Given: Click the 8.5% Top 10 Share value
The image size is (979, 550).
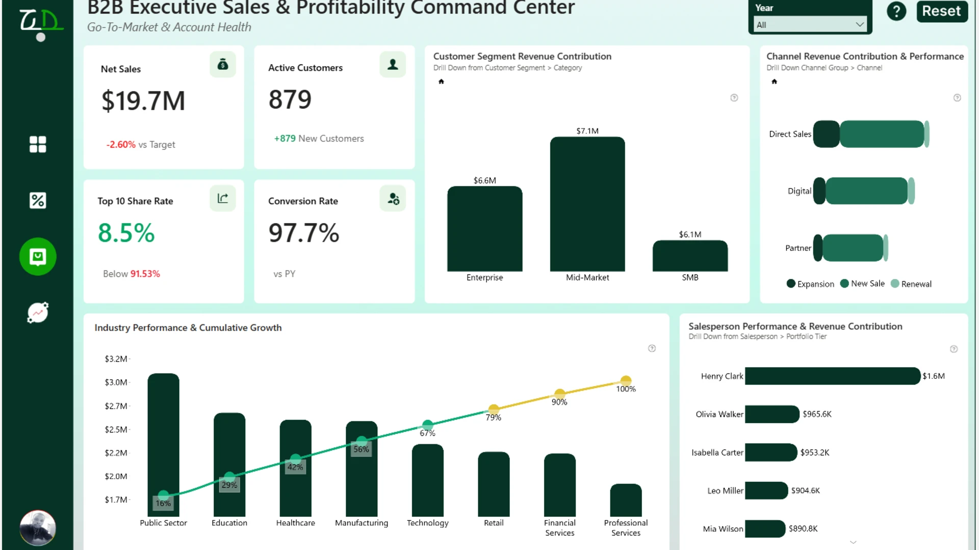Looking at the screenshot, I should point(126,233).
